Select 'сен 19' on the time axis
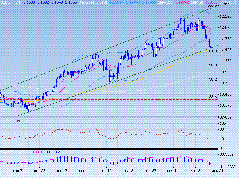The height and width of the screenshot is (178, 239). (x=106, y=171)
